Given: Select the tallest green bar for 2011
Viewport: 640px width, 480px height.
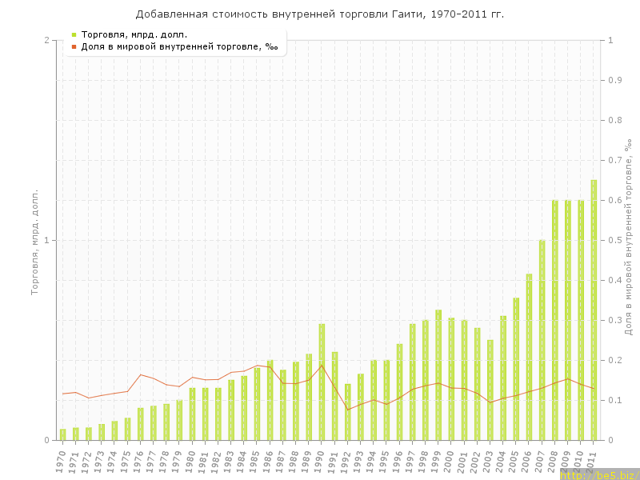Looking at the screenshot, I should tap(594, 310).
